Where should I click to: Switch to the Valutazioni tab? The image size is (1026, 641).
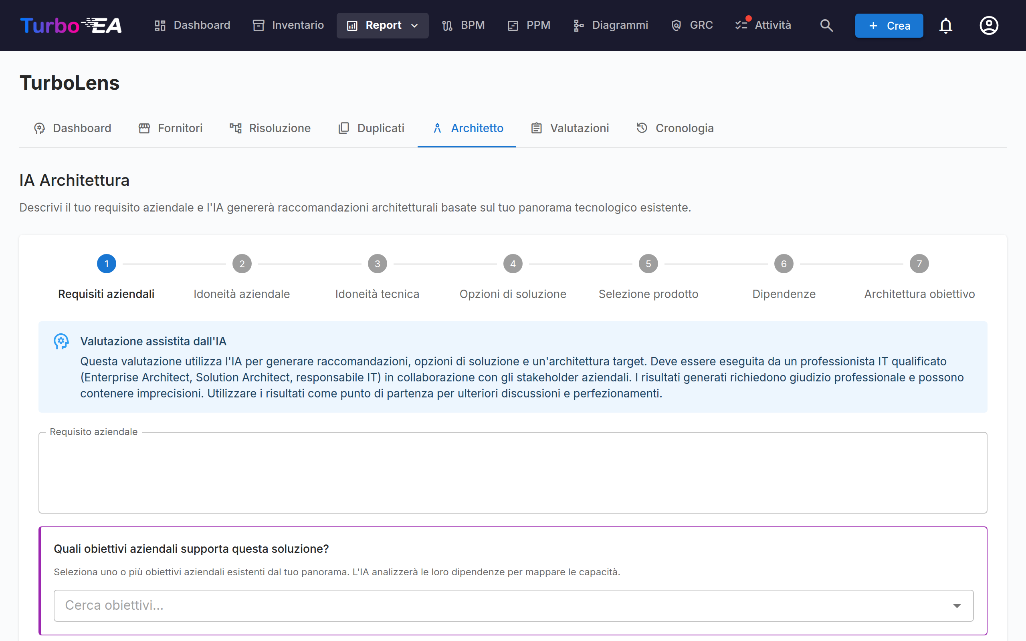[x=570, y=128]
